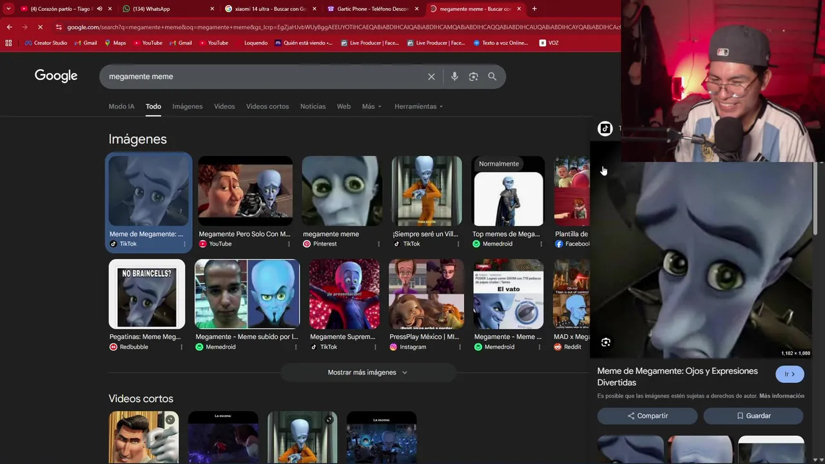Open options for megamente meme Pinterest result
825x464 pixels.
click(x=378, y=244)
